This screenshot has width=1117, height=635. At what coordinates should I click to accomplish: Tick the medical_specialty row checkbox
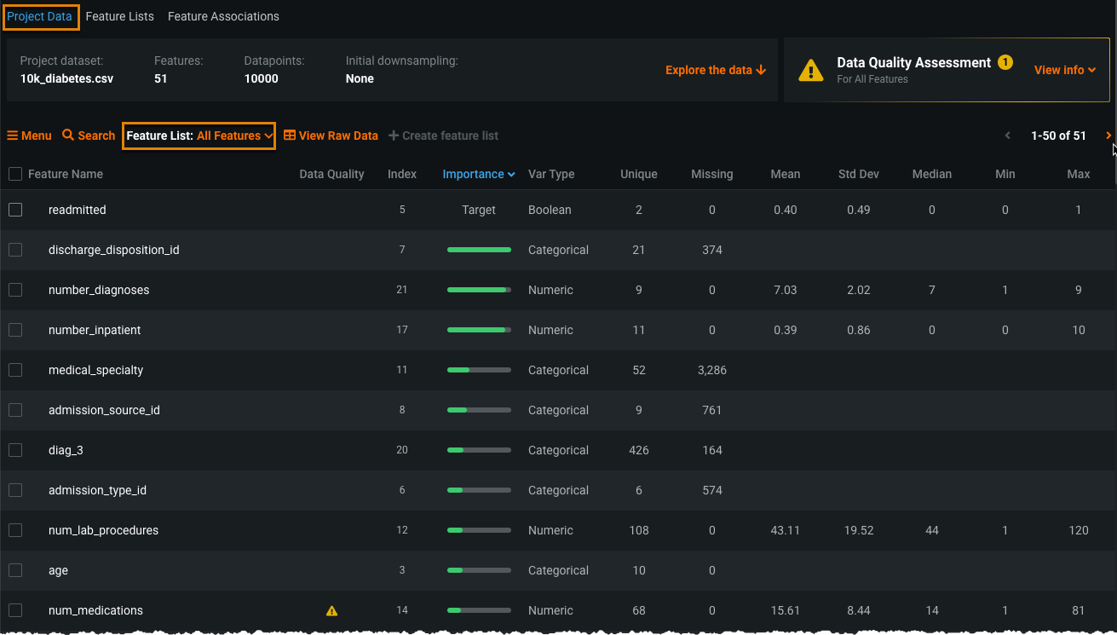[15, 370]
